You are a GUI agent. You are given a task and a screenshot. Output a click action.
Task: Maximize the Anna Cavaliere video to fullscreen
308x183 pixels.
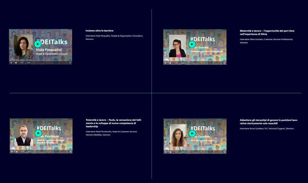pyautogui.click(x=224, y=152)
